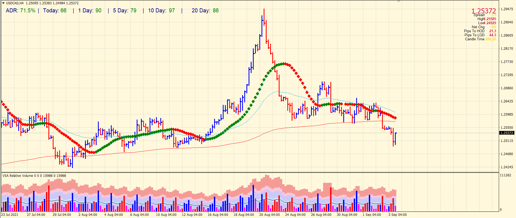Screen dimensions: 516x218
Task: Click the 29 Jul 04:00 time label
Action: point(62,215)
